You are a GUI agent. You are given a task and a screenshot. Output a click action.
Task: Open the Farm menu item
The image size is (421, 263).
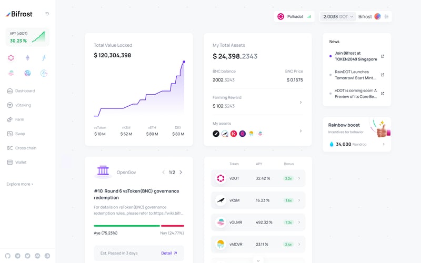click(15, 119)
